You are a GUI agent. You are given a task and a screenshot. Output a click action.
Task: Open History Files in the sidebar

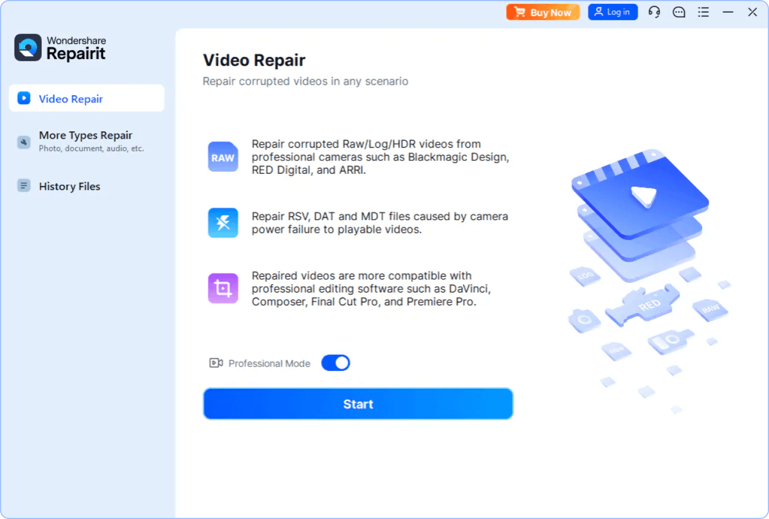(87, 186)
